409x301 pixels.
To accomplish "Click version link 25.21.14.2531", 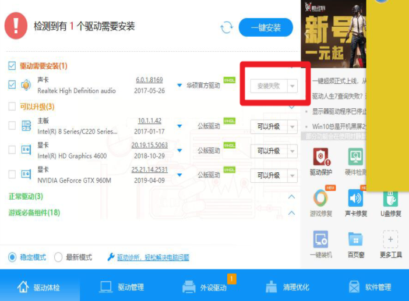I will pyautogui.click(x=150, y=169).
